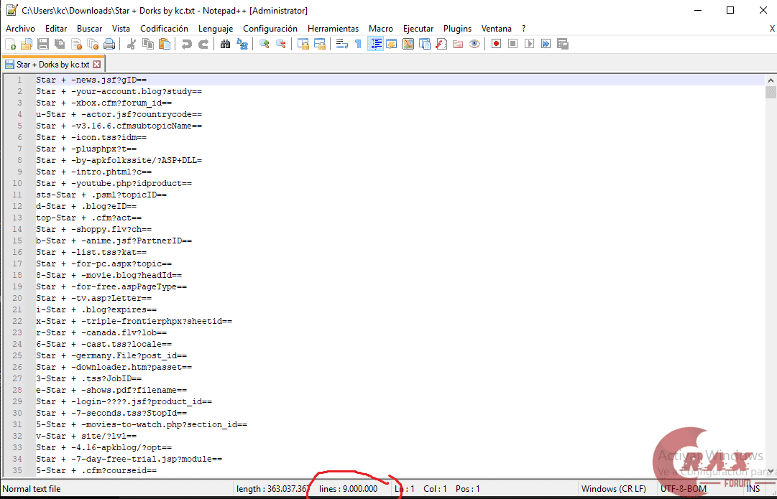Click the 'lines : 9.000.000' status entry
This screenshot has height=499, width=777.
point(349,489)
